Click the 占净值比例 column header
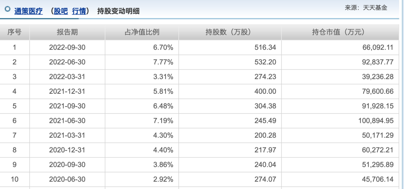 pyautogui.click(x=142, y=32)
